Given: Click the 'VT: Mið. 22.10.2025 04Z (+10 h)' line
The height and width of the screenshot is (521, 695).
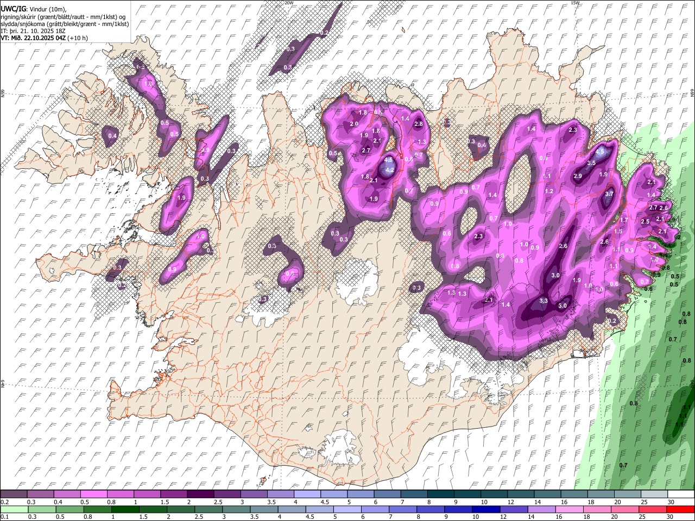Looking at the screenshot, I should (44, 38).
